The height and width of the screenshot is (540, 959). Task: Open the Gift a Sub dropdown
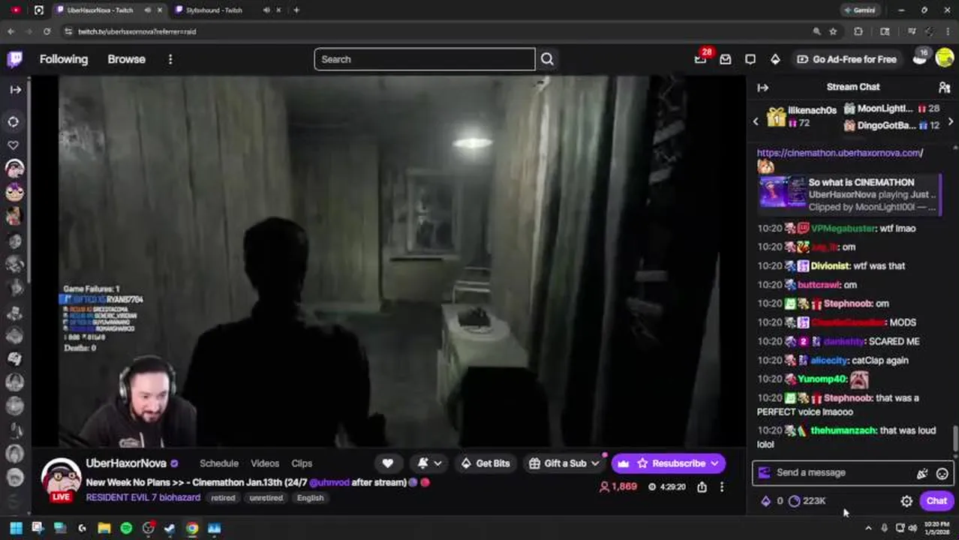pos(564,463)
